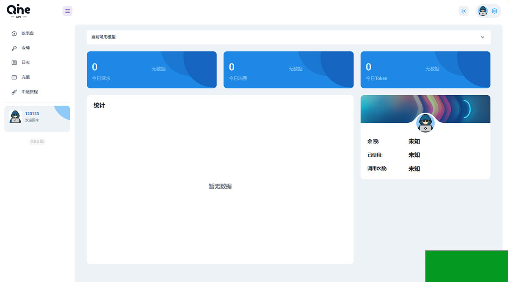Click the 调用次数 label

pos(377,169)
